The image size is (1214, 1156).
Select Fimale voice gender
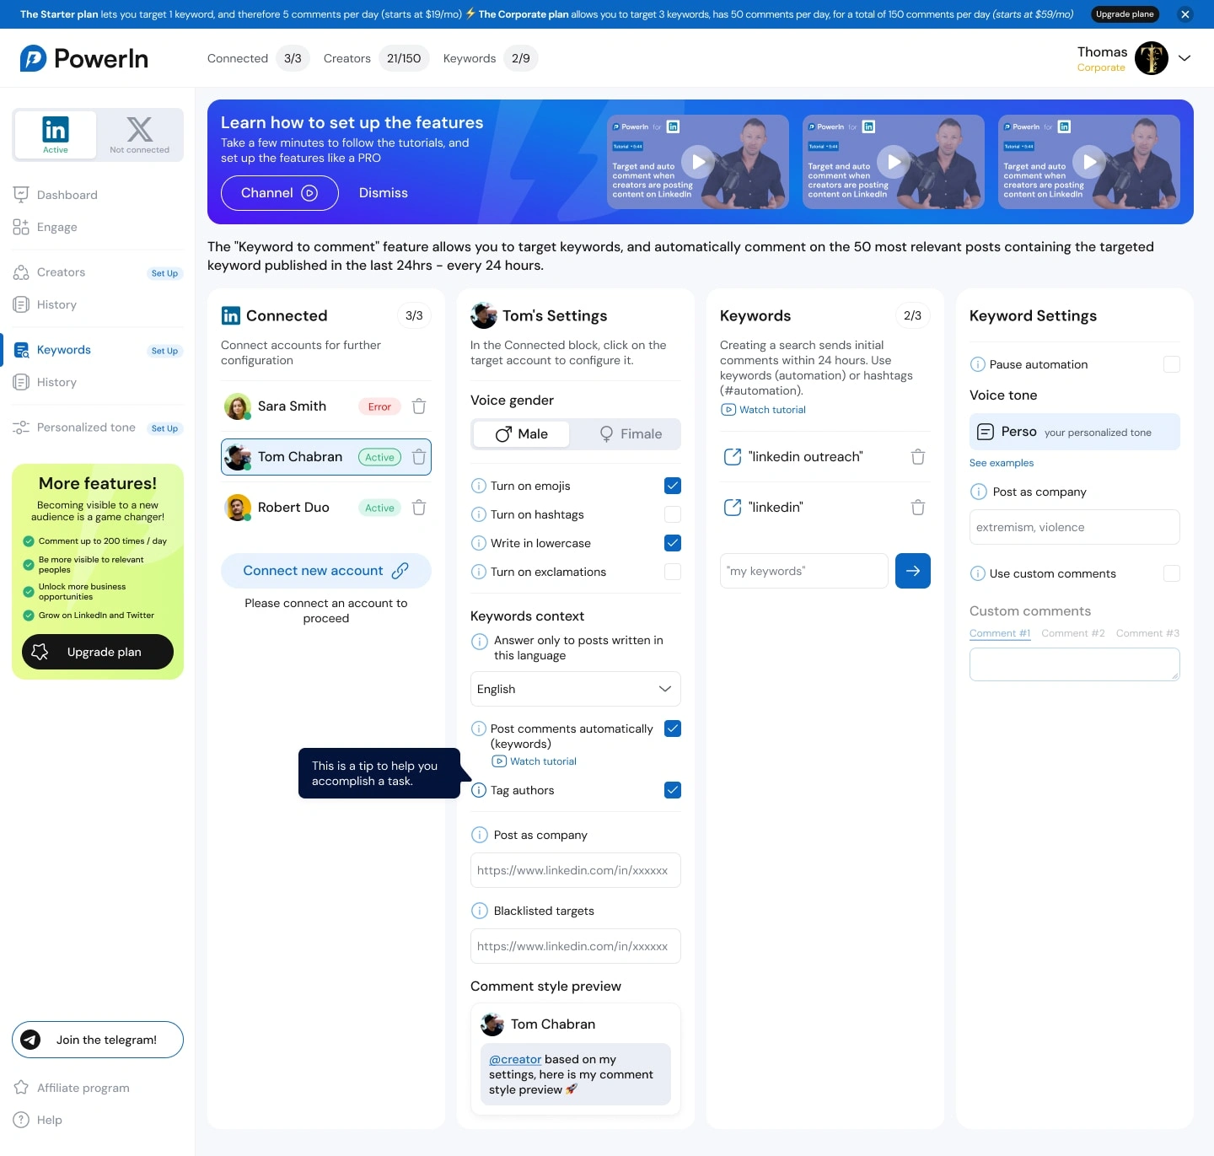click(x=630, y=434)
